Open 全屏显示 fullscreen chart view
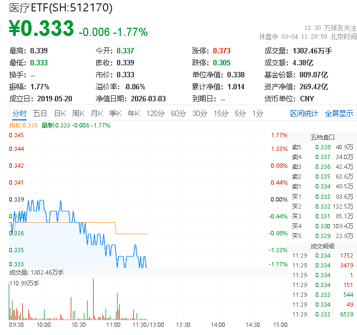Image resolution: width=357 pixels, height=335 pixels. [x=339, y=113]
